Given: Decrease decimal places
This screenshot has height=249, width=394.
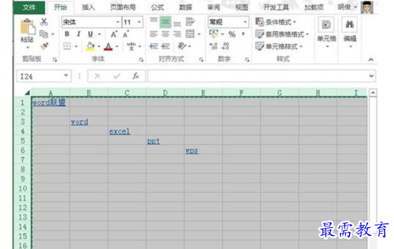Looking at the screenshot, I should (225, 46).
